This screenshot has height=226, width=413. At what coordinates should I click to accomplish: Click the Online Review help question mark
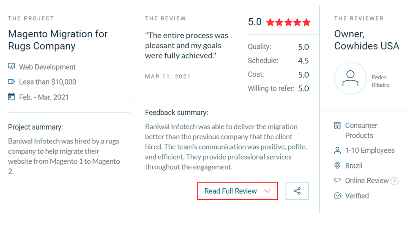tap(394, 181)
